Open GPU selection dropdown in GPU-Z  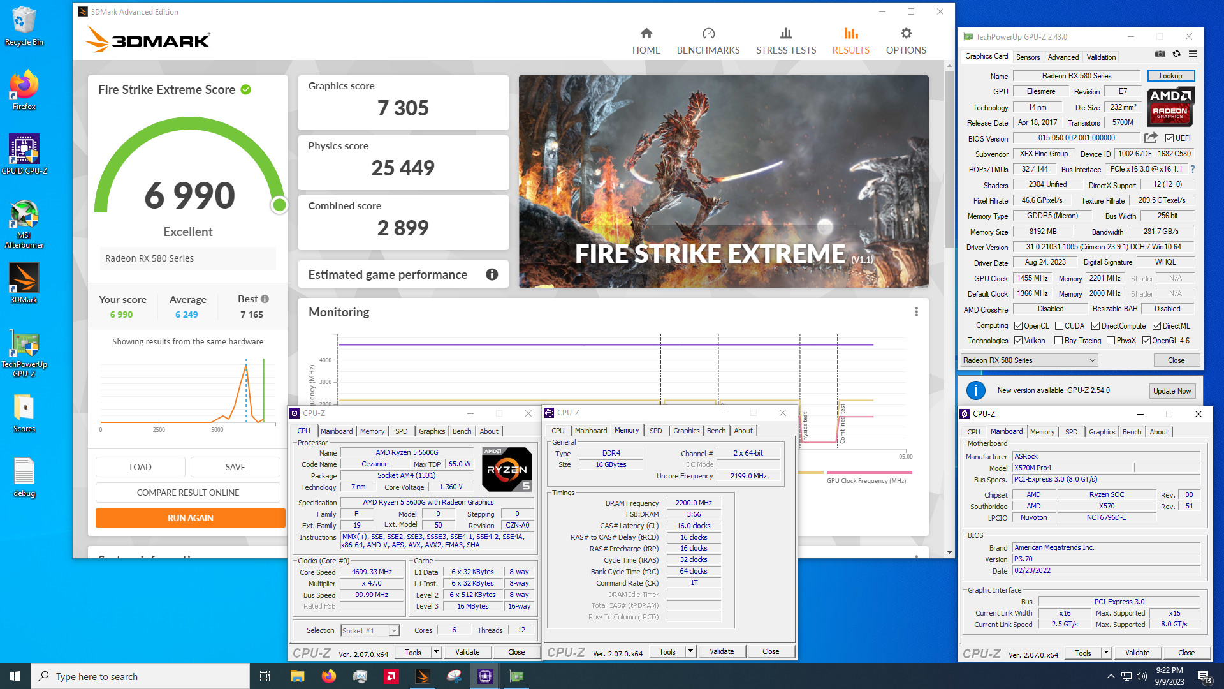tap(1029, 360)
